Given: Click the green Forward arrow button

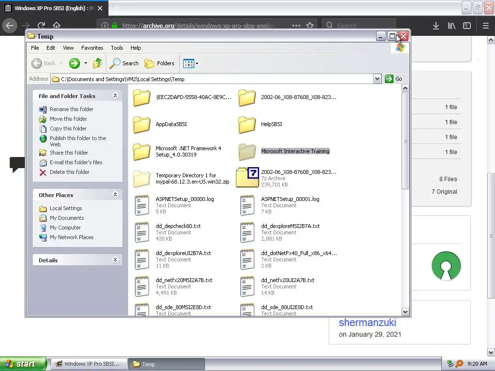Looking at the screenshot, I should (74, 63).
